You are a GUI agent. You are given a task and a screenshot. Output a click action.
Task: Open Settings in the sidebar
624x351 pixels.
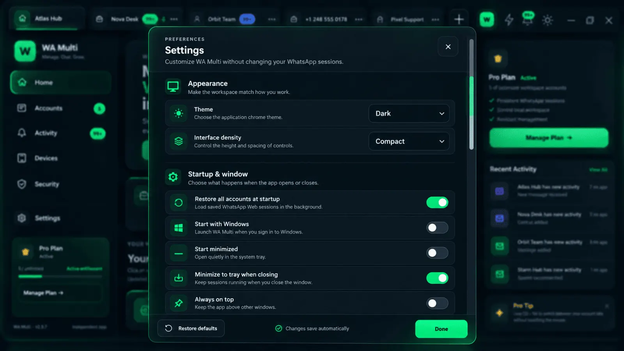60,218
